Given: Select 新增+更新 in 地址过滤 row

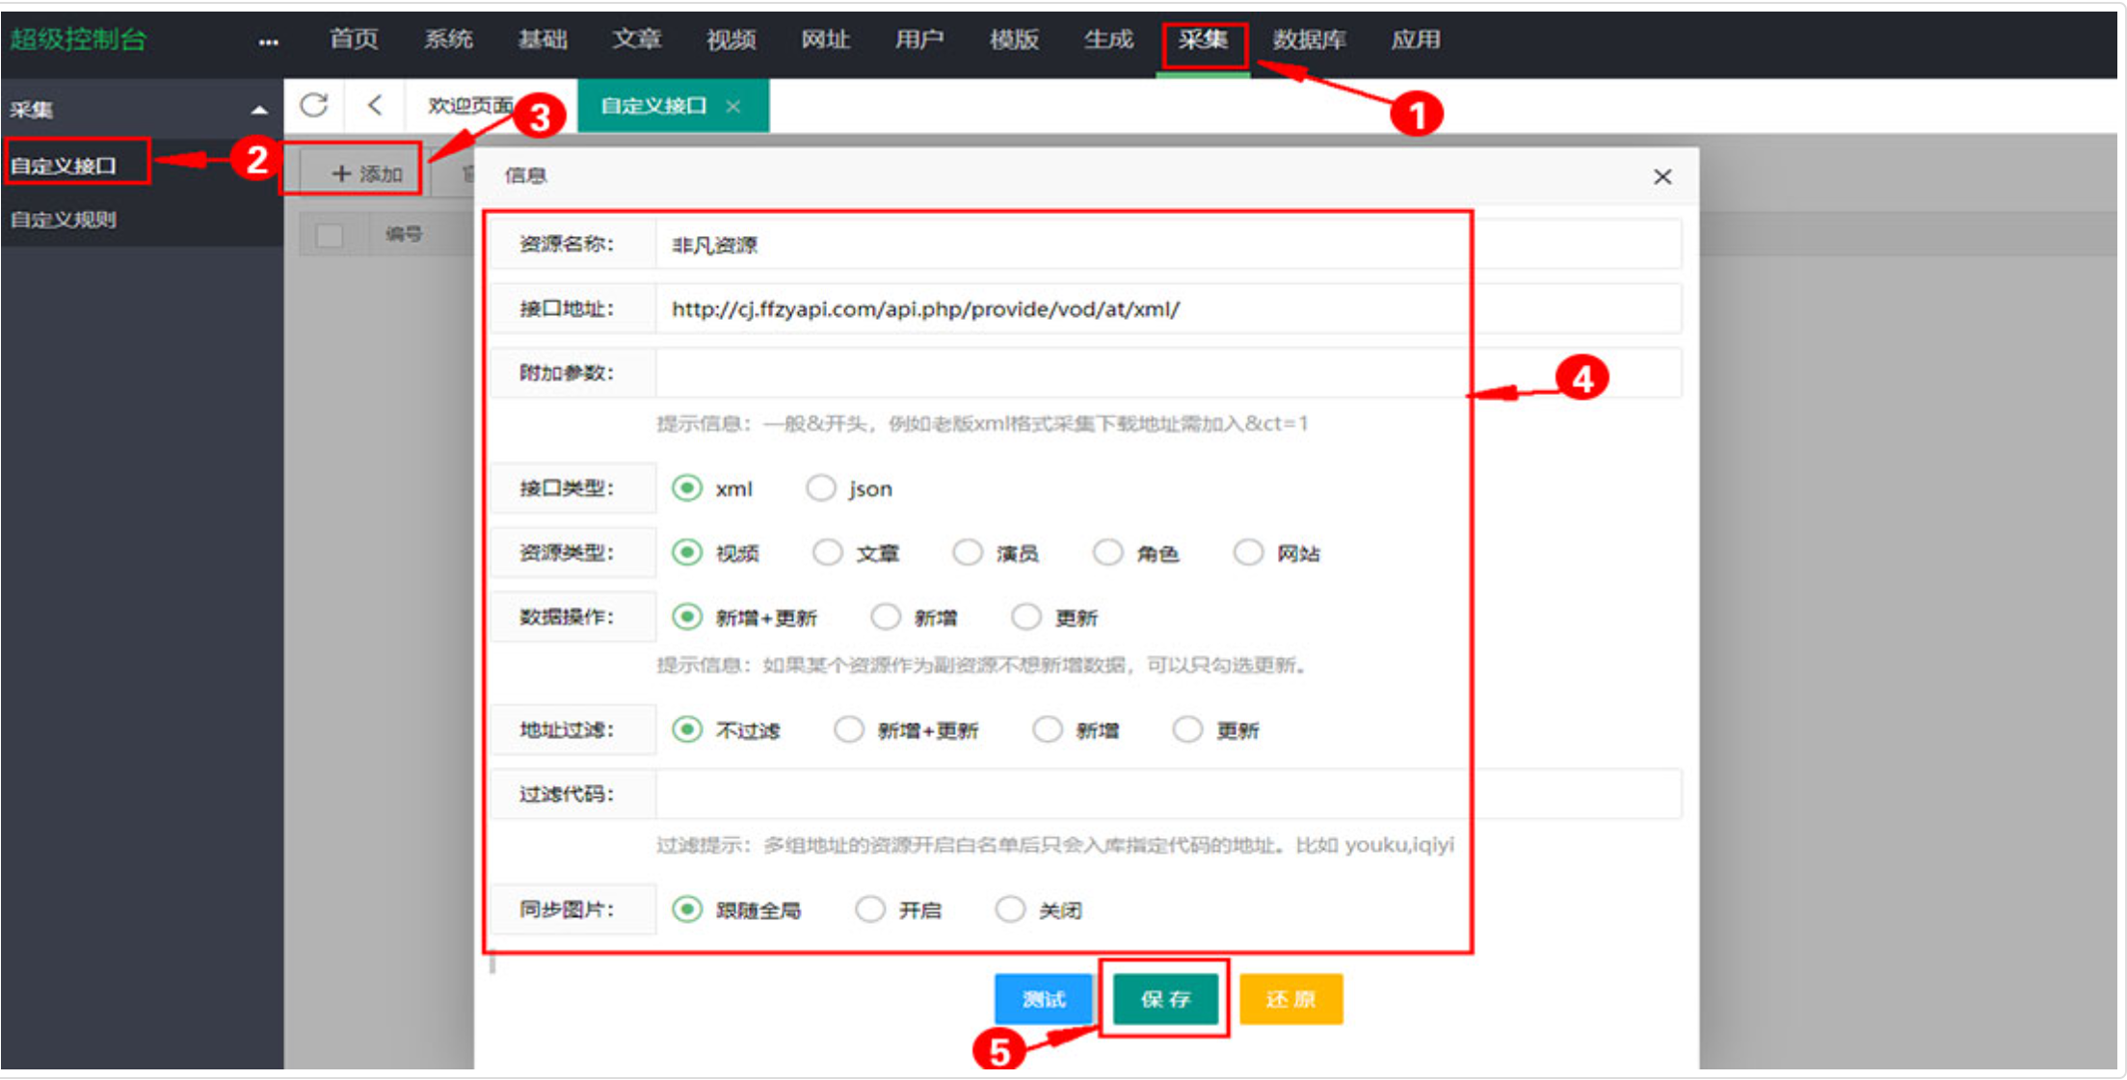Looking at the screenshot, I should click(849, 729).
